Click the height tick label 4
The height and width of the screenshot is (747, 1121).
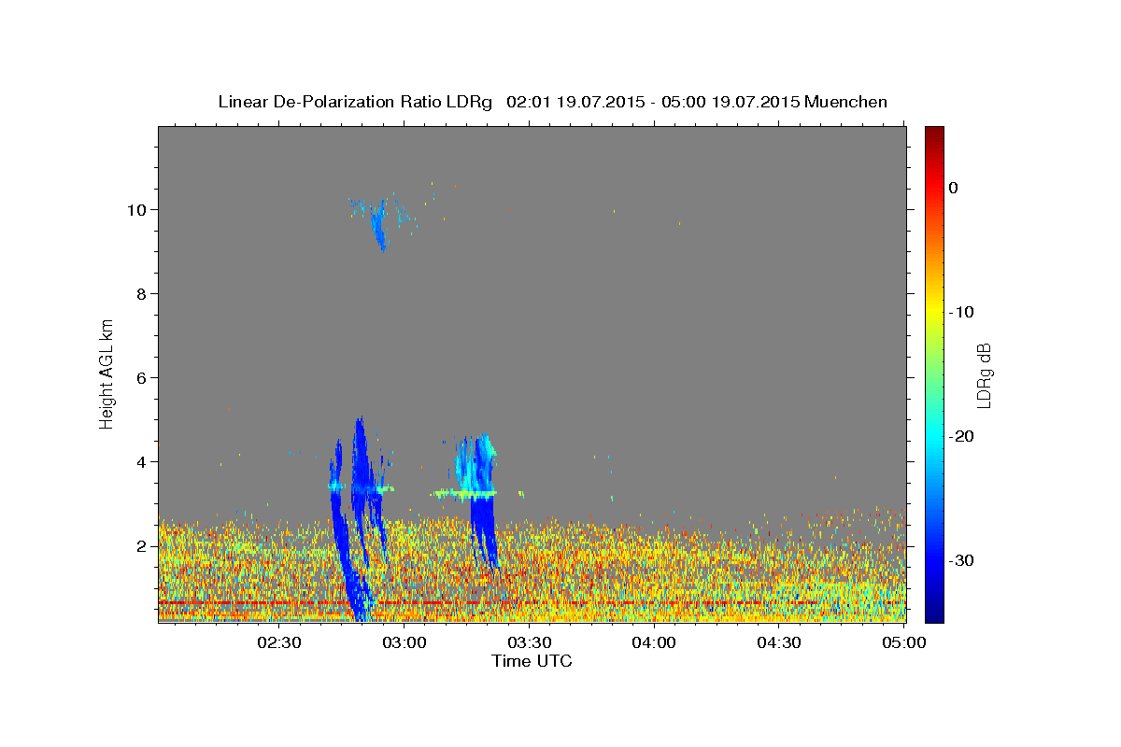click(143, 461)
